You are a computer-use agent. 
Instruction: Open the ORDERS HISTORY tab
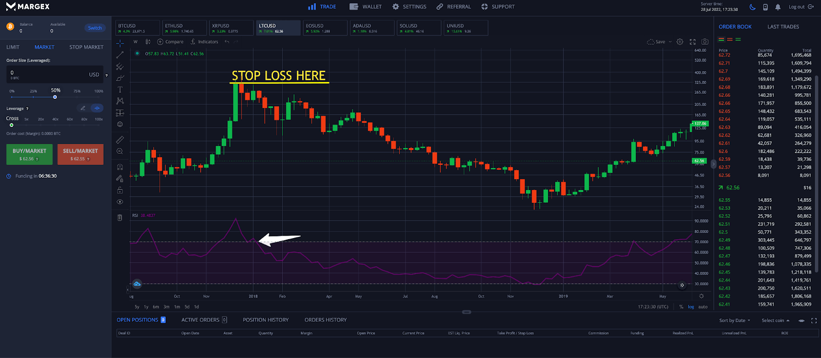click(x=325, y=320)
